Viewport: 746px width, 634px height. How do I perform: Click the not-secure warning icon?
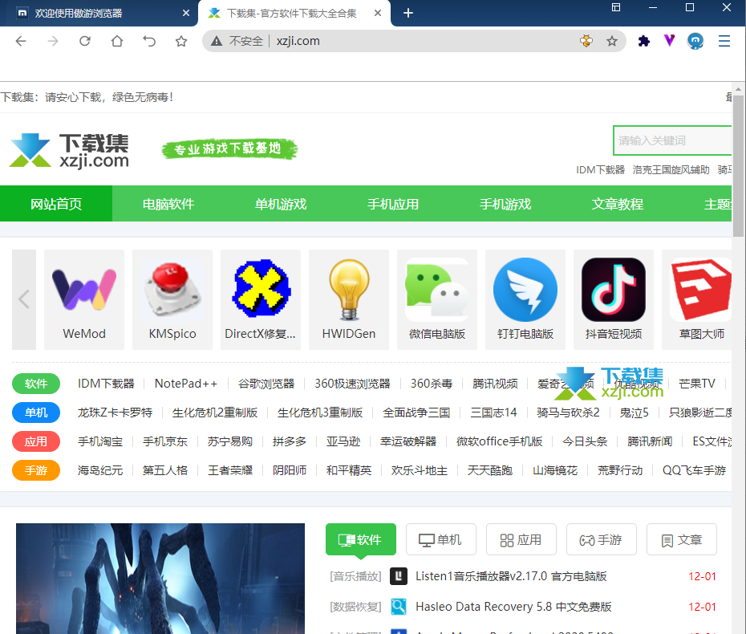tap(217, 42)
